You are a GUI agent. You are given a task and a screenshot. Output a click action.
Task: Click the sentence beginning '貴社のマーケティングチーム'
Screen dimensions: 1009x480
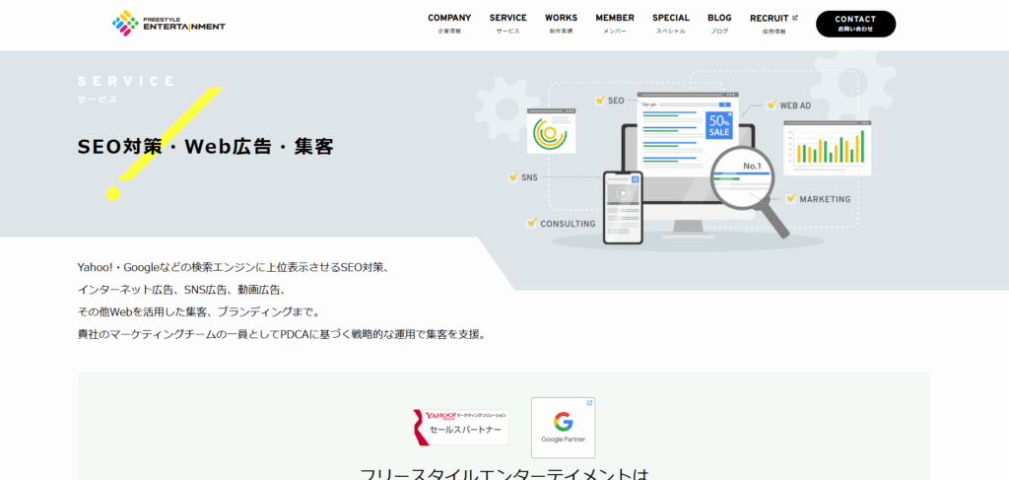pyautogui.click(x=281, y=334)
